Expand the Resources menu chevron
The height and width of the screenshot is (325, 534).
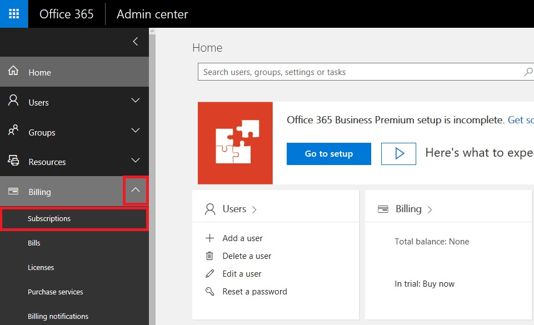[135, 161]
